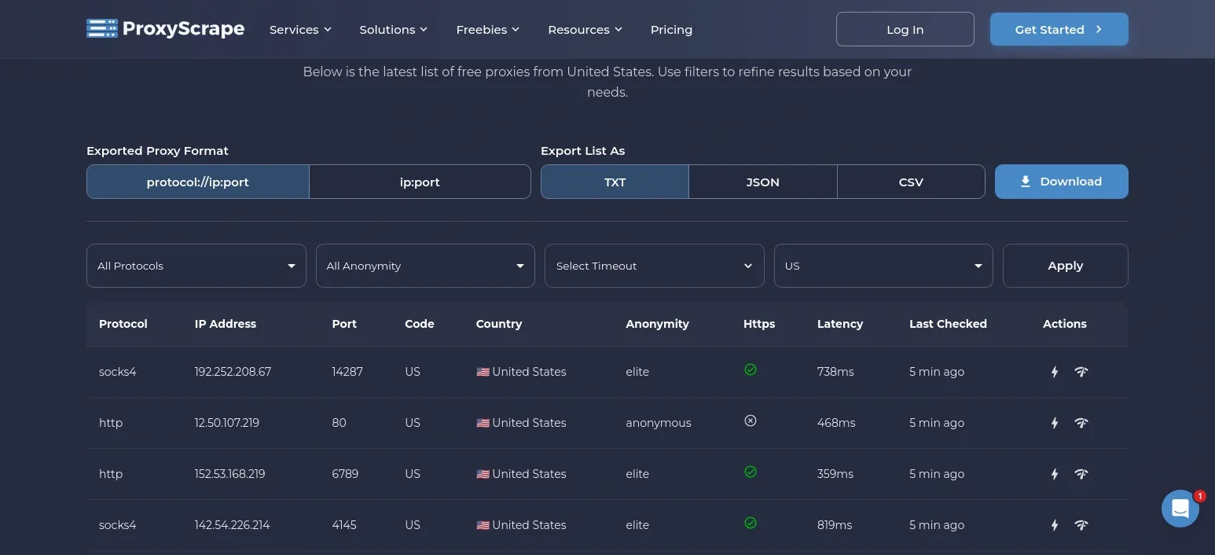Viewport: 1215px width, 555px height.
Task: Click the Code column header
Action: point(420,324)
